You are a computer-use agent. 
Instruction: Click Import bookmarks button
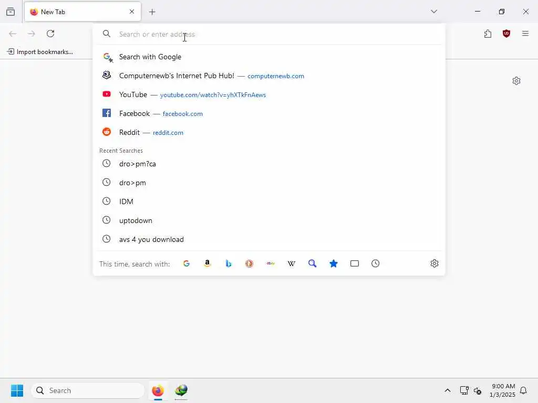(40, 52)
